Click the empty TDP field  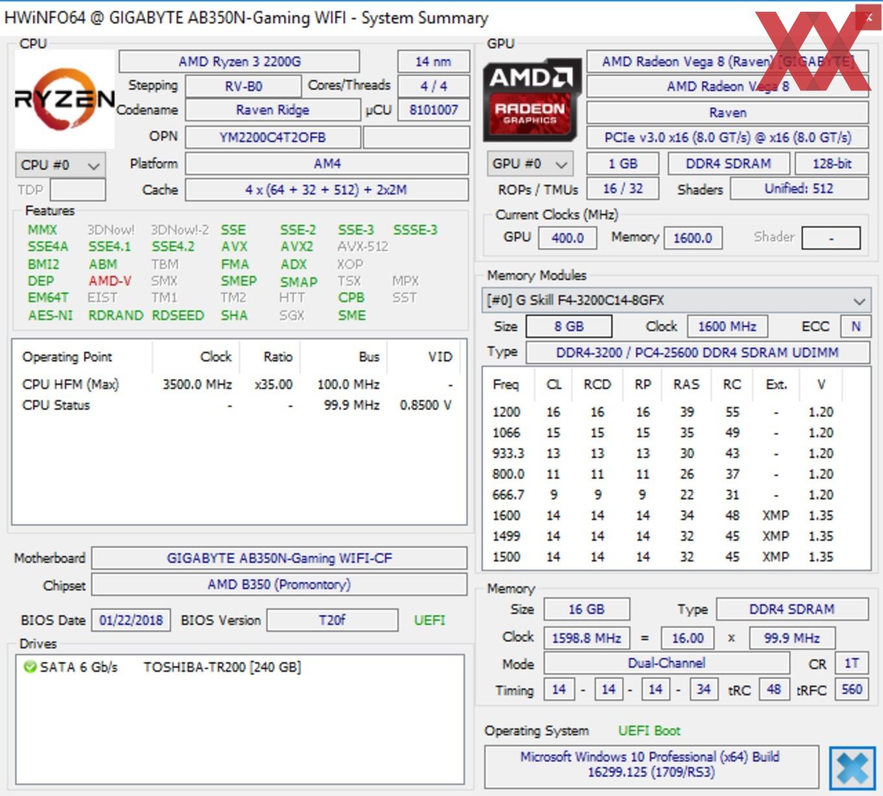(x=78, y=190)
